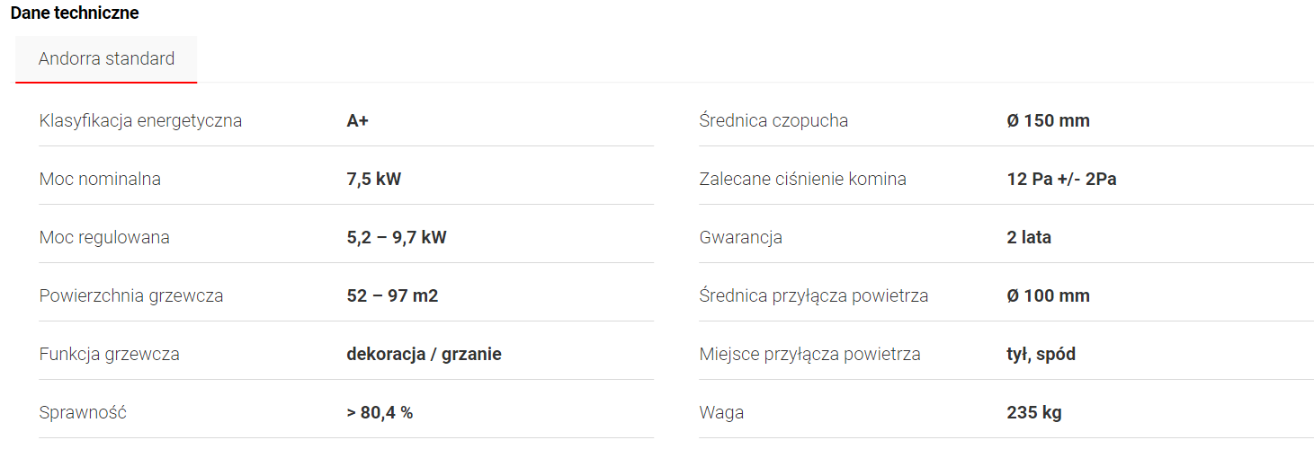Click the 7,5 kW value
Viewport: 1314px width, 449px height.
374,179
